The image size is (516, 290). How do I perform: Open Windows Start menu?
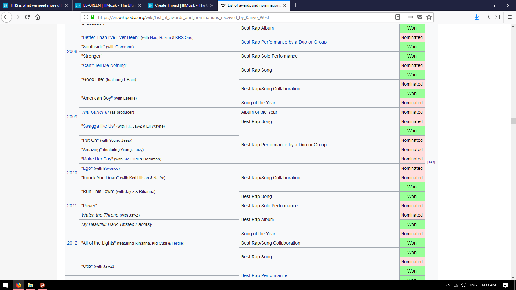point(6,285)
